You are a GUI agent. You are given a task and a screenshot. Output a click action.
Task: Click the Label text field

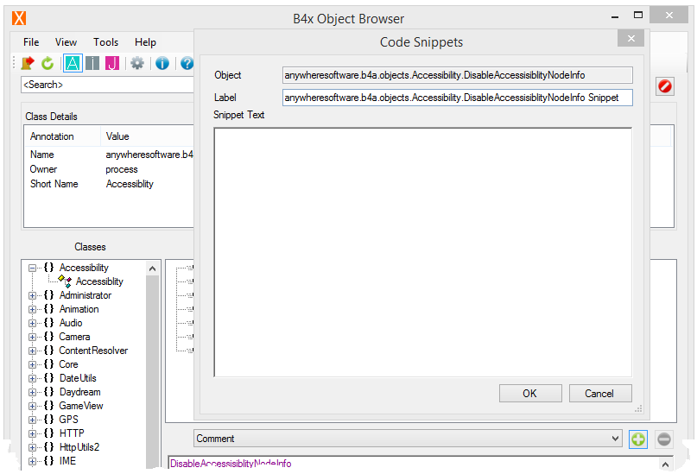(x=458, y=98)
